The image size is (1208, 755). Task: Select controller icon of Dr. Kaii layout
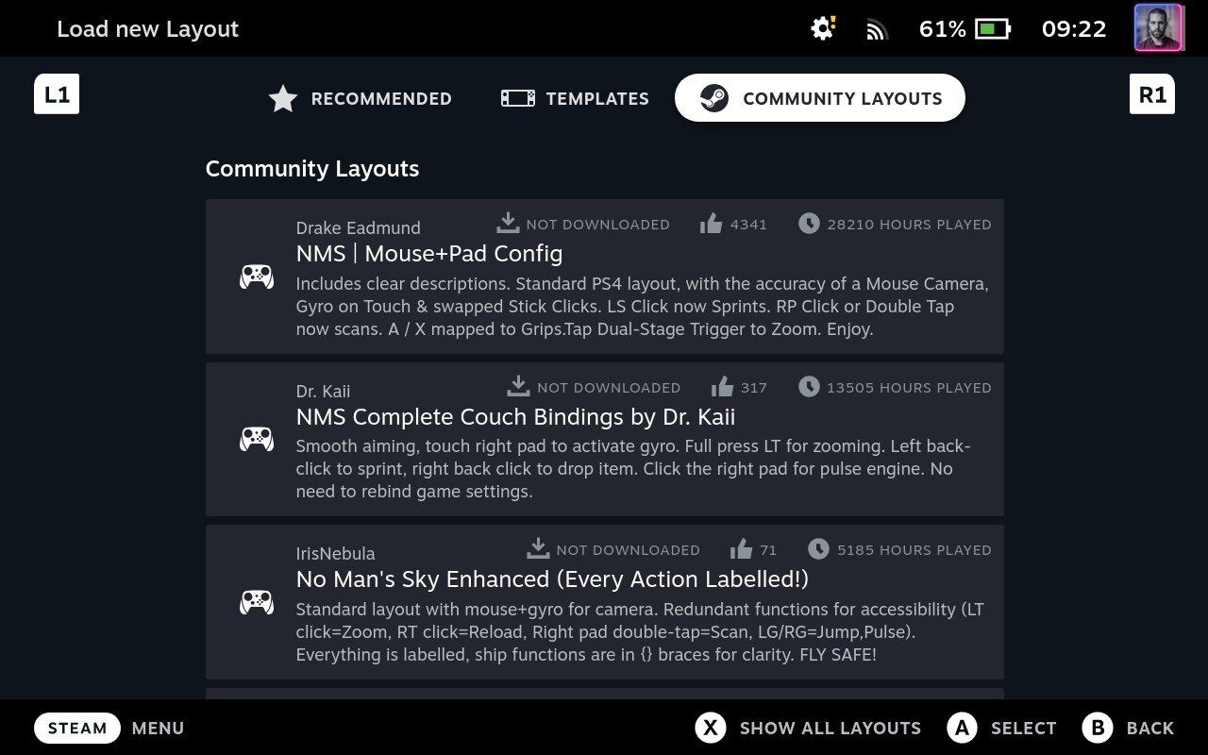point(257,439)
